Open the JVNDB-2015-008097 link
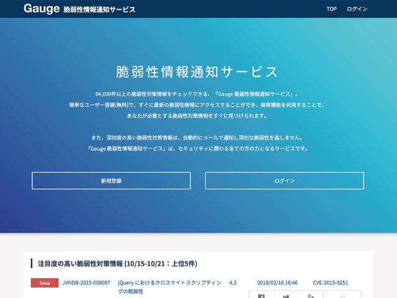 click(86, 282)
